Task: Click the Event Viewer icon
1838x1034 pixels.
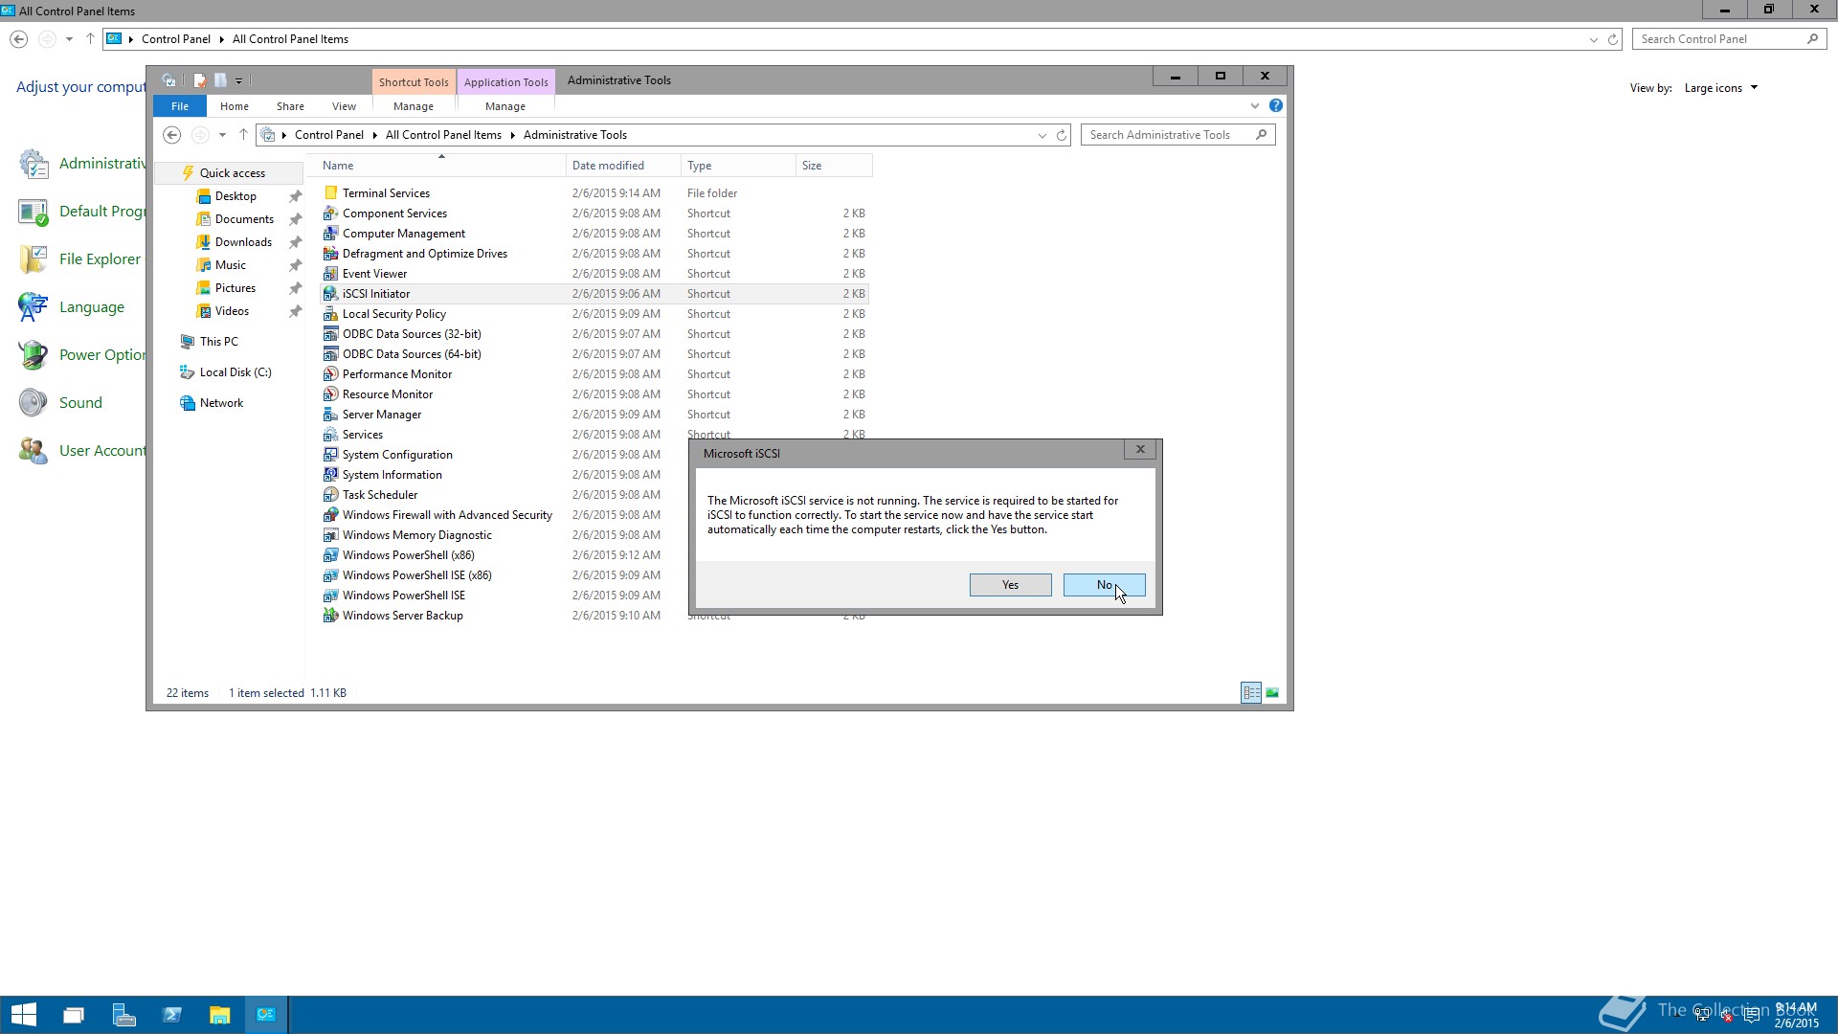Action: (330, 274)
